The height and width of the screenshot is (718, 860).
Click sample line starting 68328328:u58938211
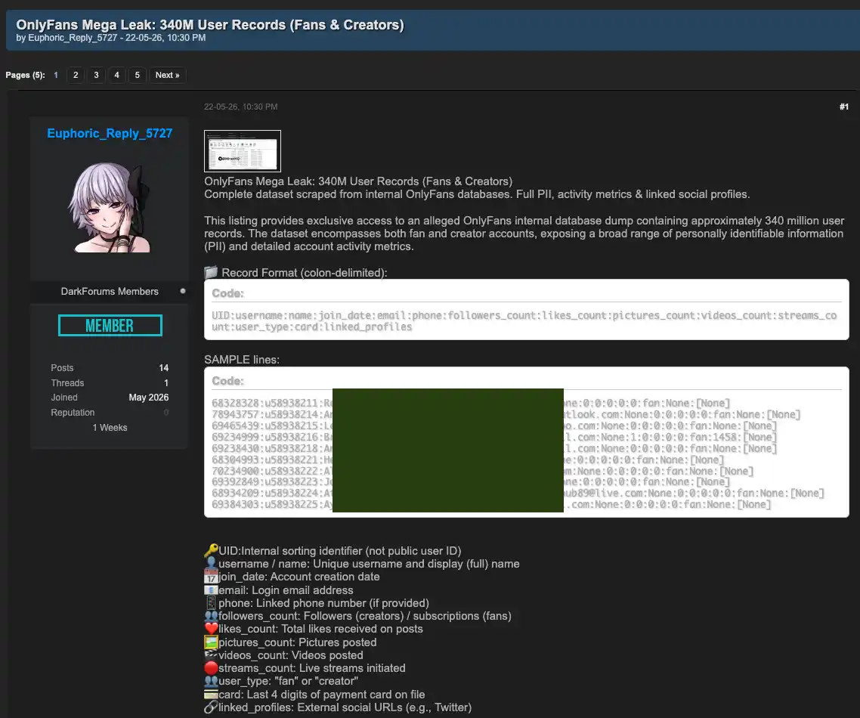pos(471,403)
